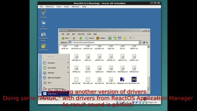Open the Favorites menu
The image size is (197, 111).
pyautogui.click(x=81, y=34)
